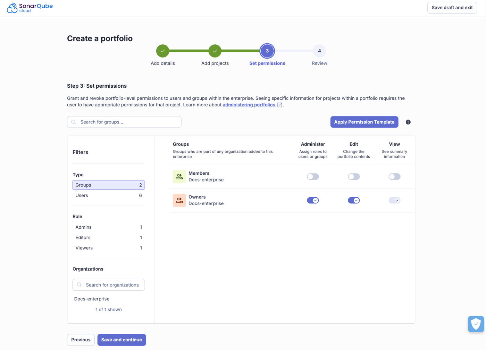Click Save draft and exit
Screen dimensions: 486x350
pos(452,7)
